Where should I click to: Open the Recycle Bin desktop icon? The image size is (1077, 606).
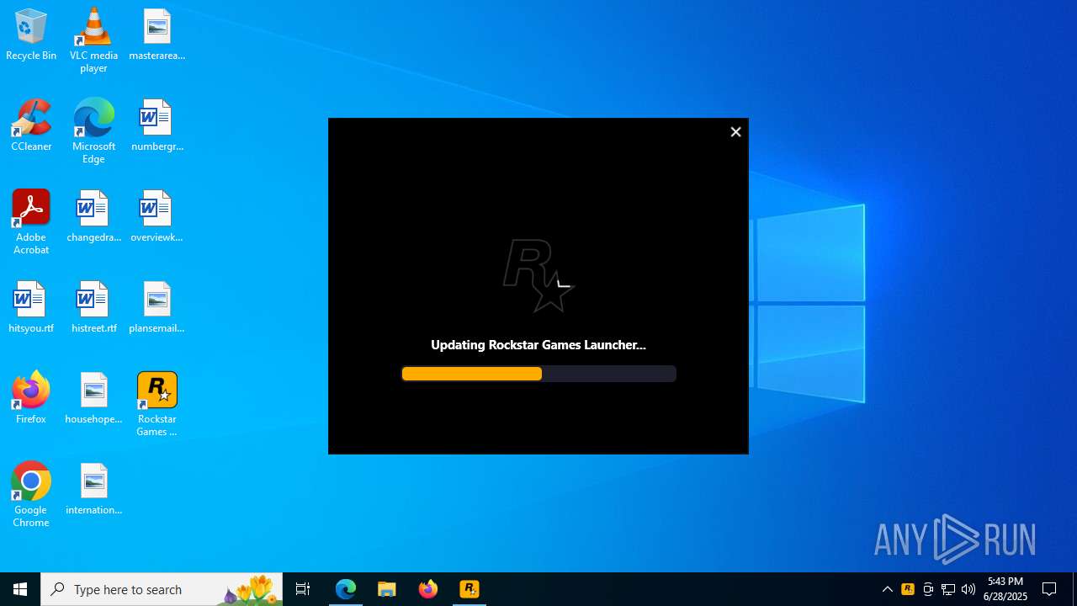pos(31,35)
